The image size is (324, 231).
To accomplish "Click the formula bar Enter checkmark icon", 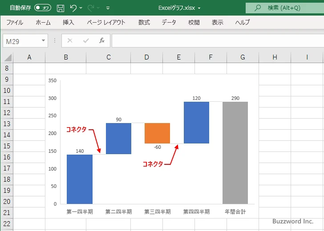I will [86, 40].
